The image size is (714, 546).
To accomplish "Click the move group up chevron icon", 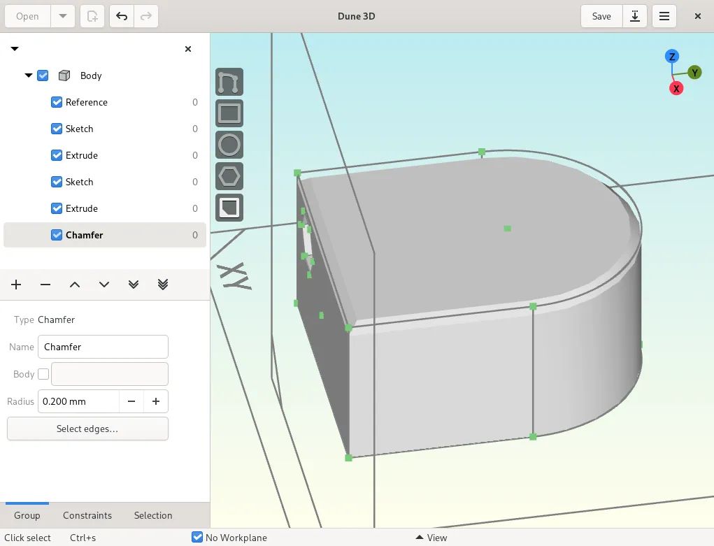I will (x=75, y=285).
